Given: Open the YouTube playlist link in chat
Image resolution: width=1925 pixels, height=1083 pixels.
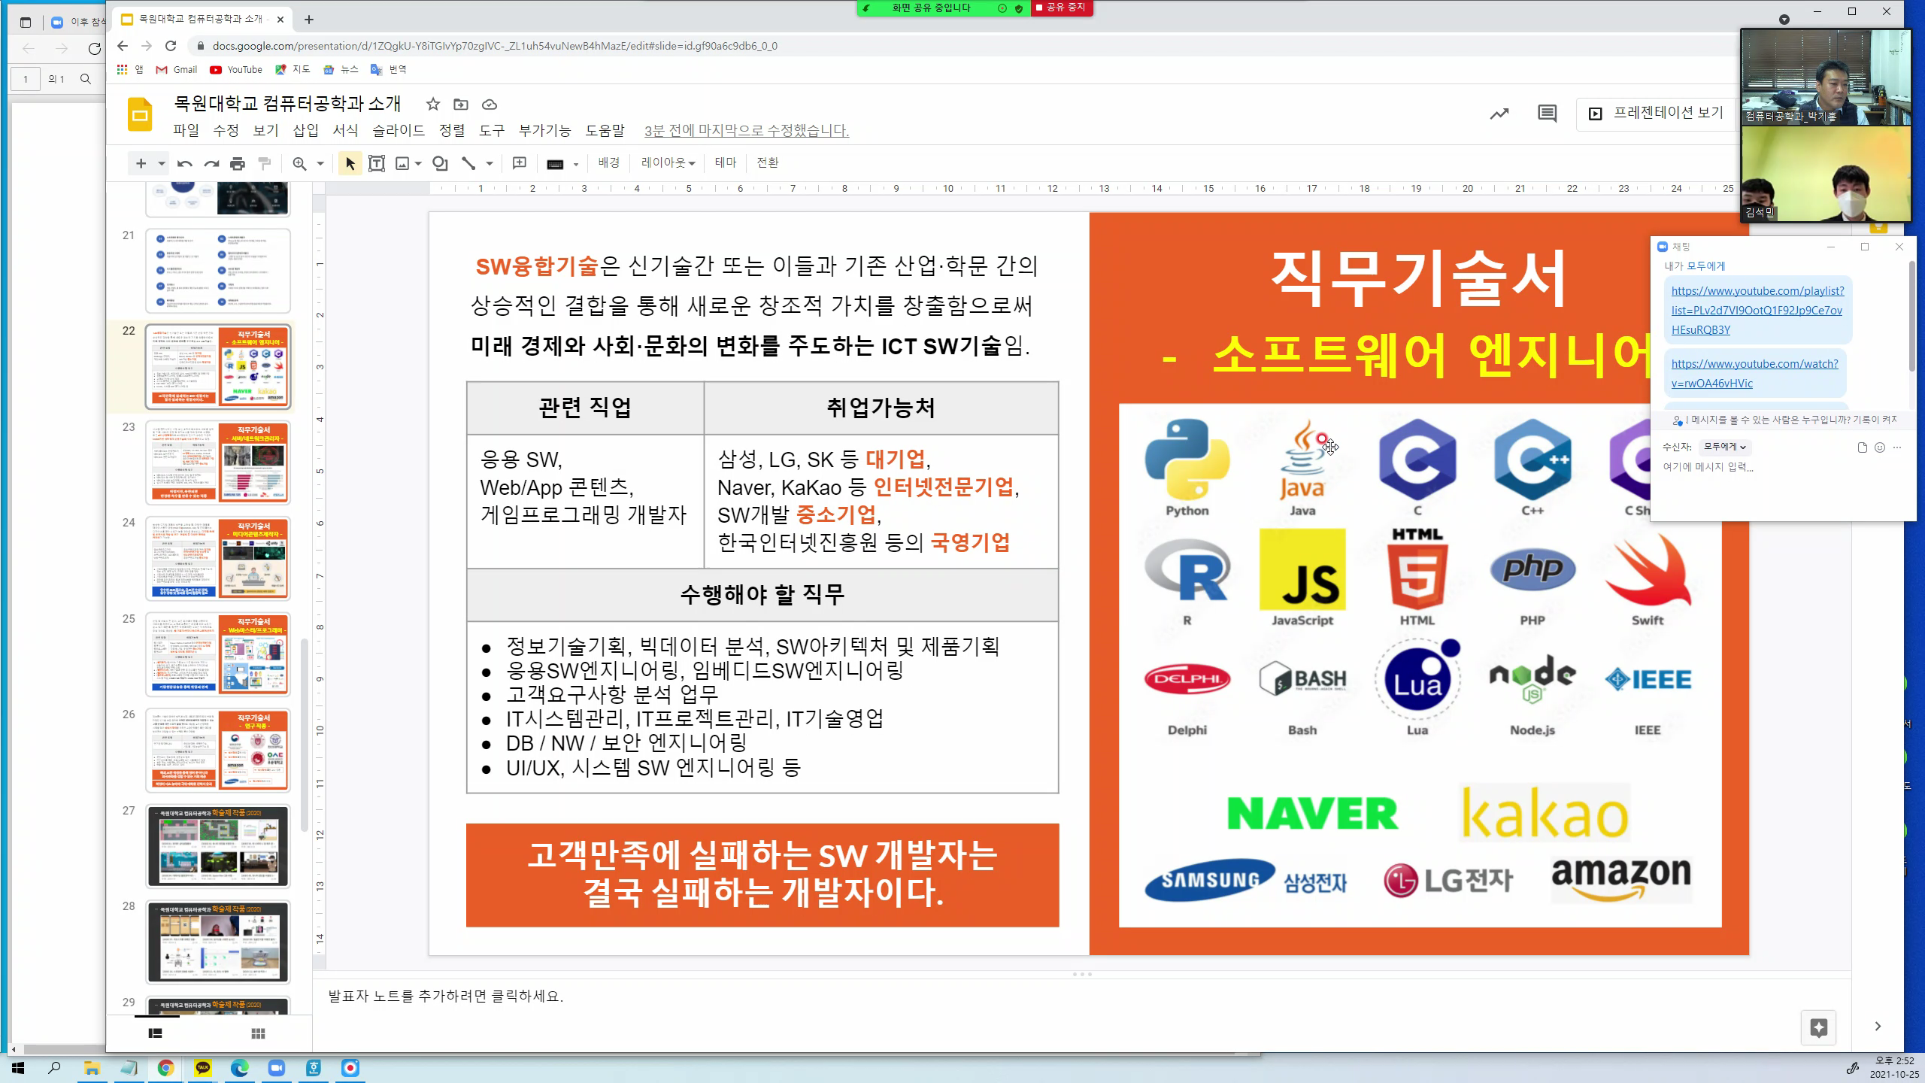Looking at the screenshot, I should pyautogui.click(x=1757, y=310).
